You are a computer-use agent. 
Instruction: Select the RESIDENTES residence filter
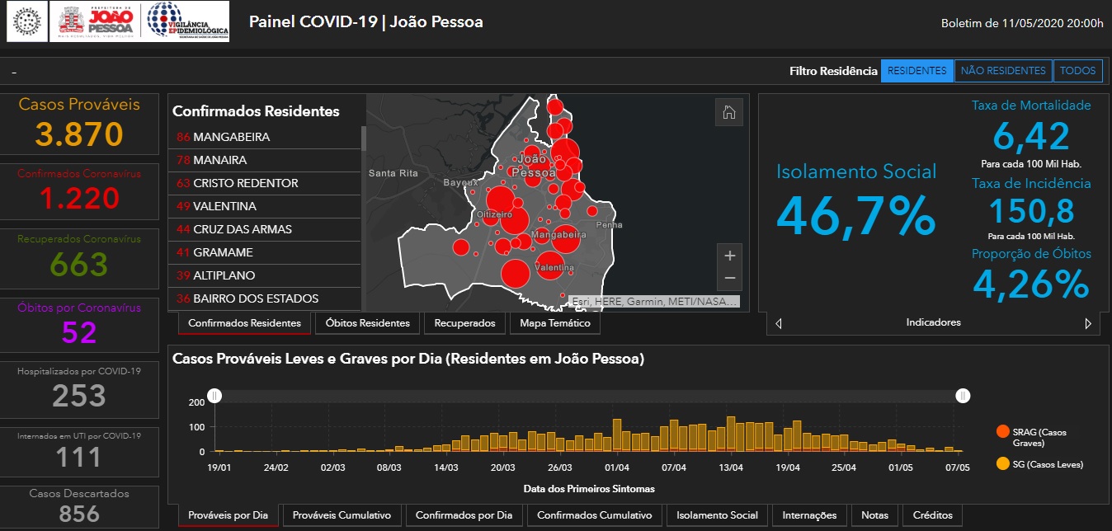(x=916, y=71)
